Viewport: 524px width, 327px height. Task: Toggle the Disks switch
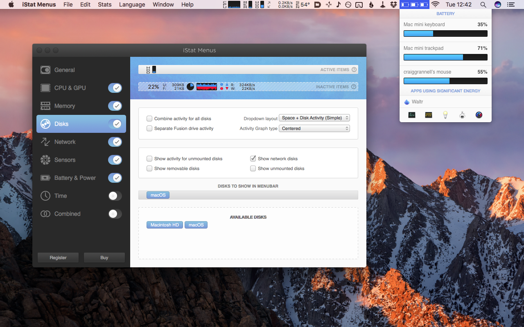pyautogui.click(x=115, y=124)
